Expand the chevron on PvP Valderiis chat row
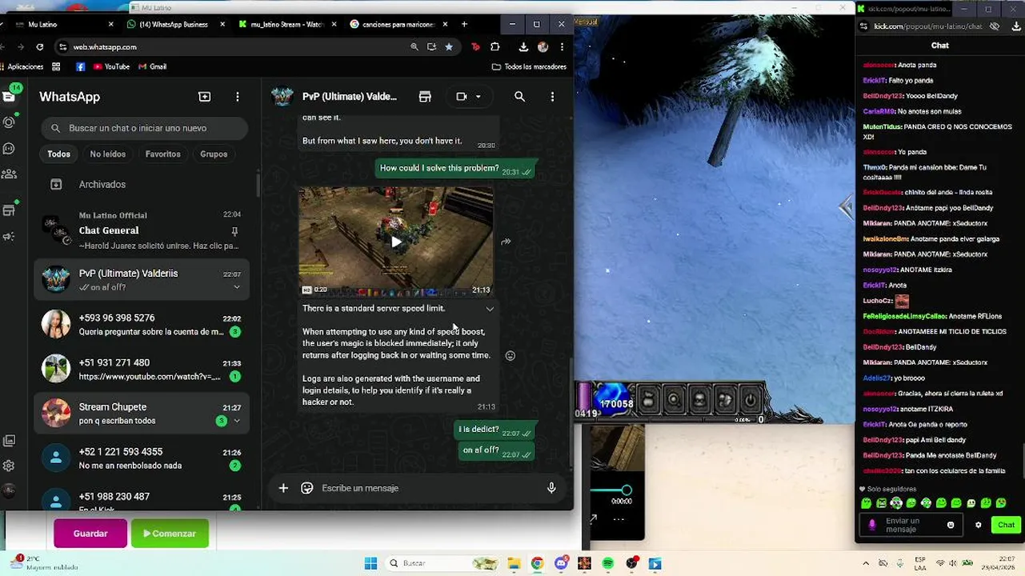 (x=237, y=287)
